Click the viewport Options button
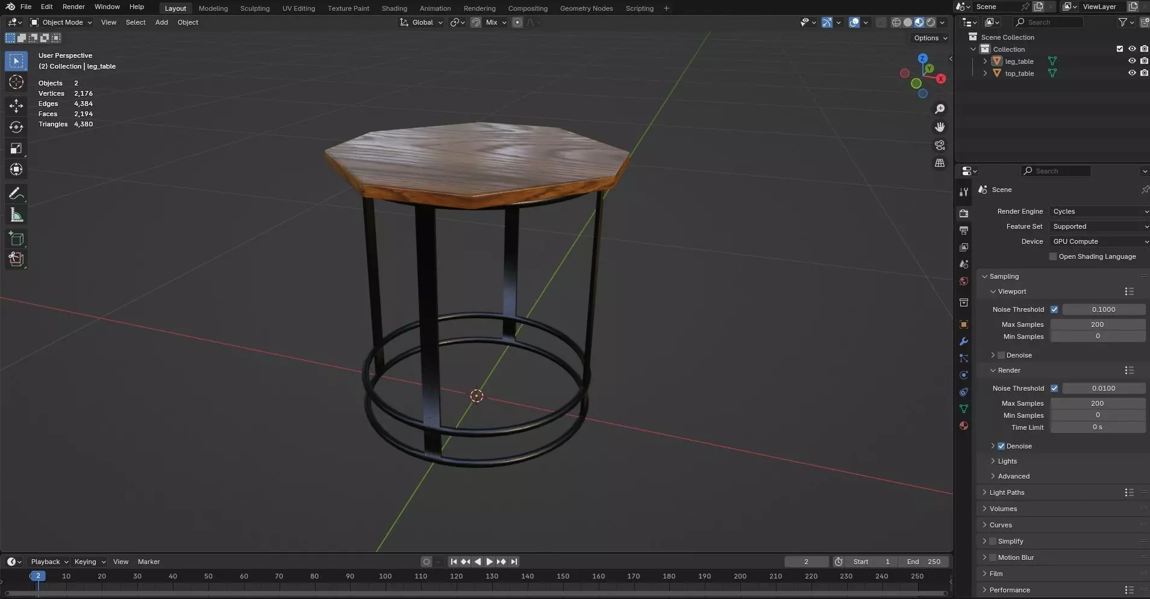 [931, 38]
